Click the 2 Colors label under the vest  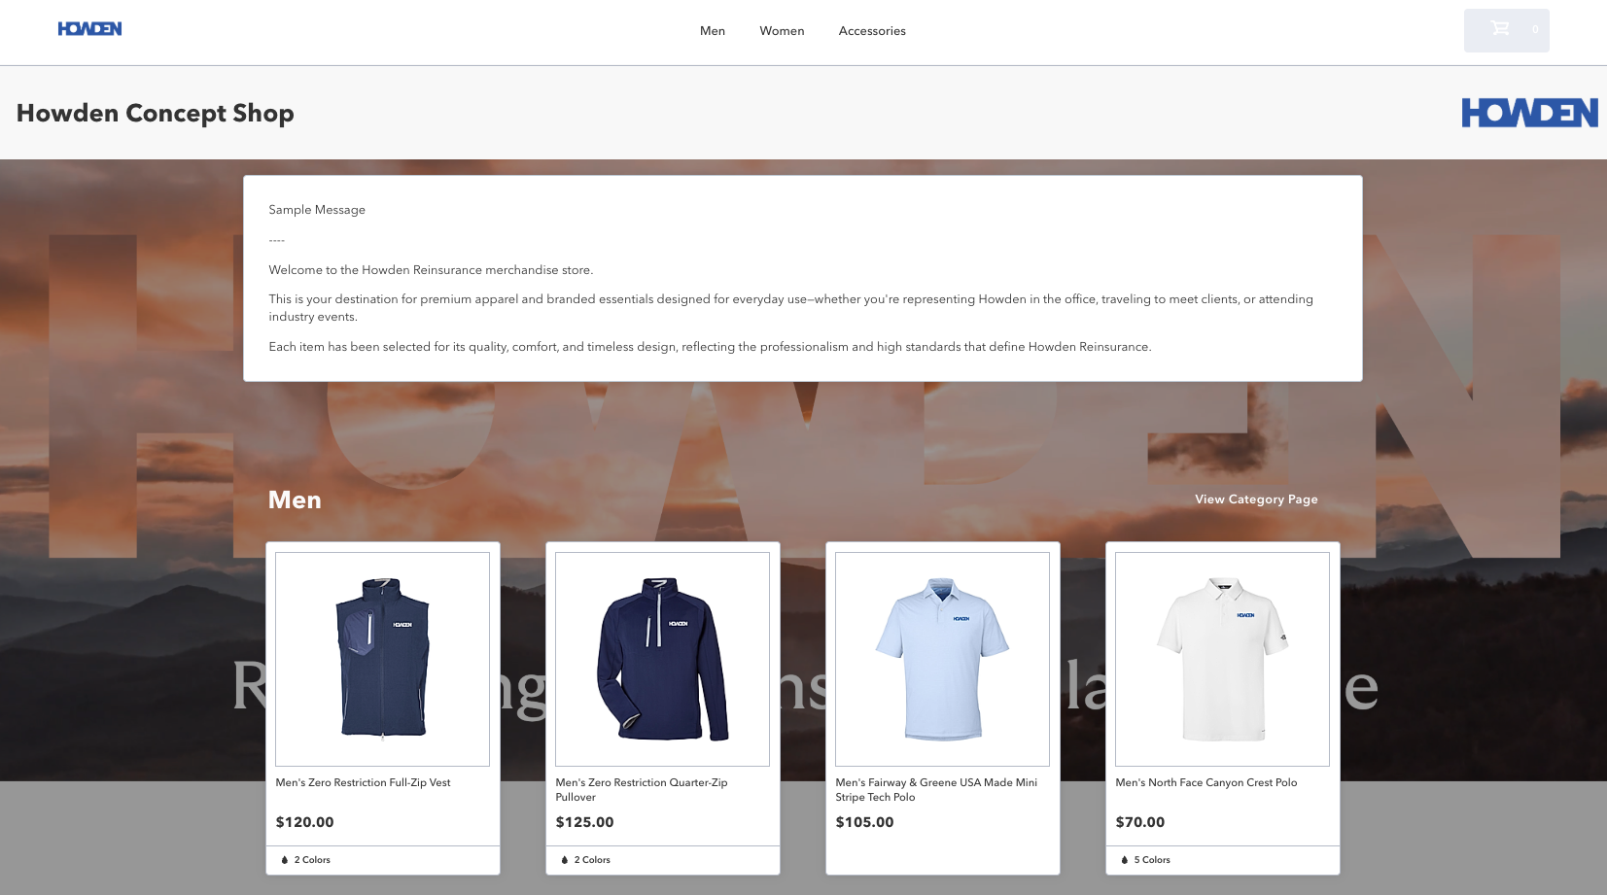(x=312, y=860)
